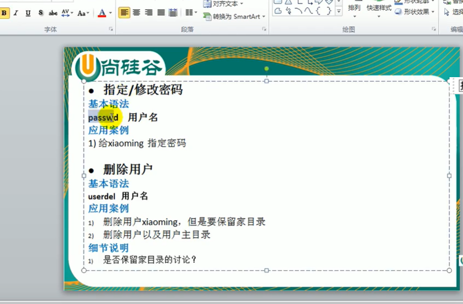Click line 是否保留家目录的讨论？
Image resolution: width=463 pixels, height=304 pixels.
149,260
